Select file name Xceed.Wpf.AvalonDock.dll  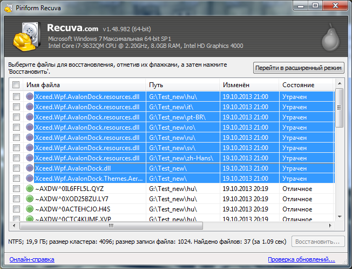coord(73,168)
